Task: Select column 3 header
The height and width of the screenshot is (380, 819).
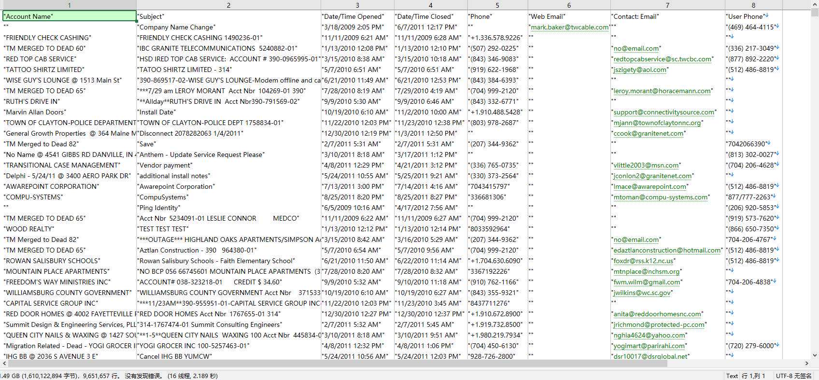Action: coord(357,5)
